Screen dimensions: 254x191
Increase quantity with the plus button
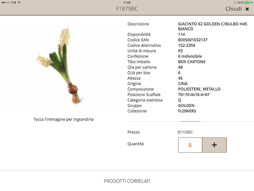click(214, 145)
